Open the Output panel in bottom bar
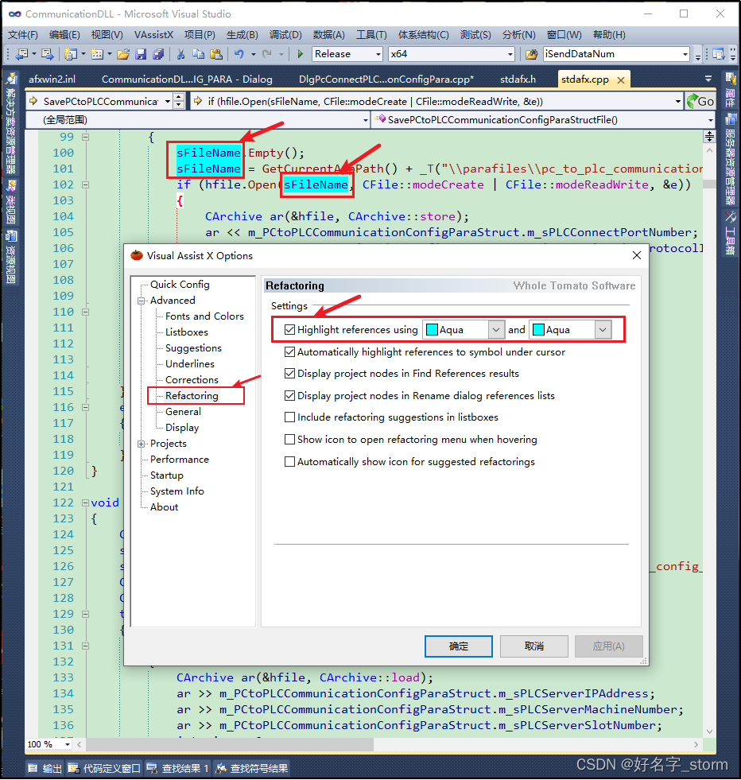The height and width of the screenshot is (780, 741). (45, 769)
